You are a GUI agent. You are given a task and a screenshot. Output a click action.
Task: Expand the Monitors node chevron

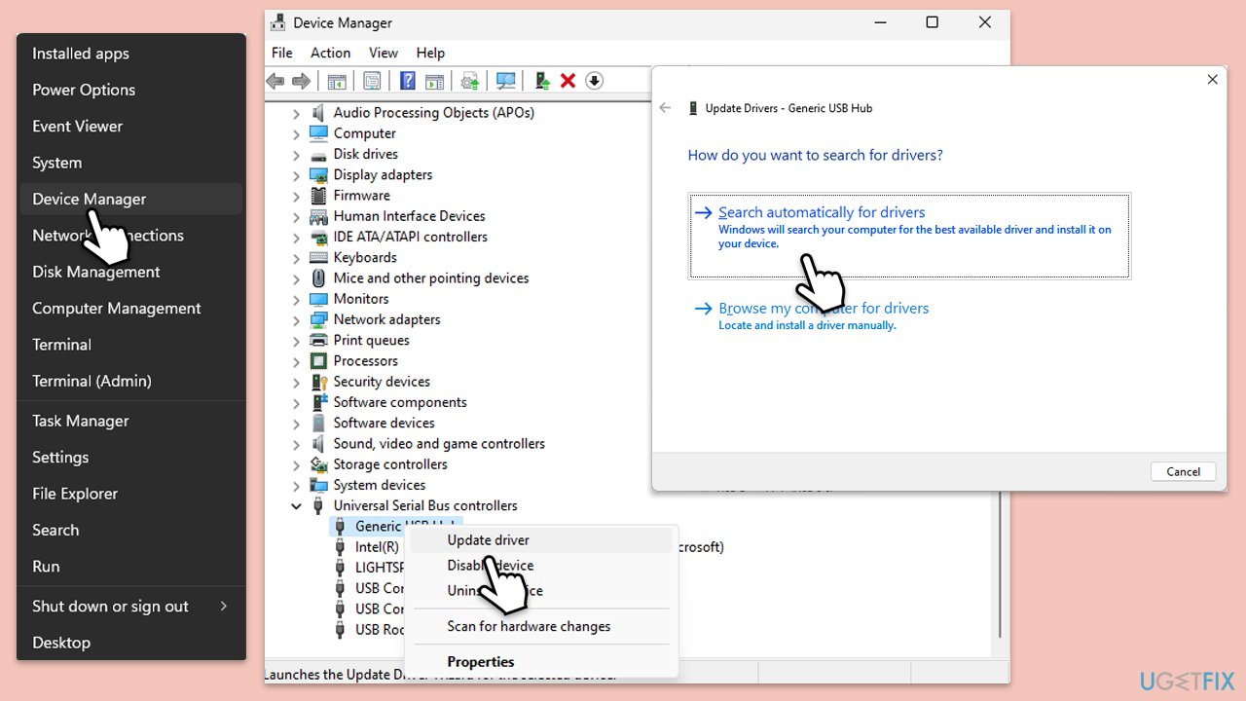pos(297,299)
